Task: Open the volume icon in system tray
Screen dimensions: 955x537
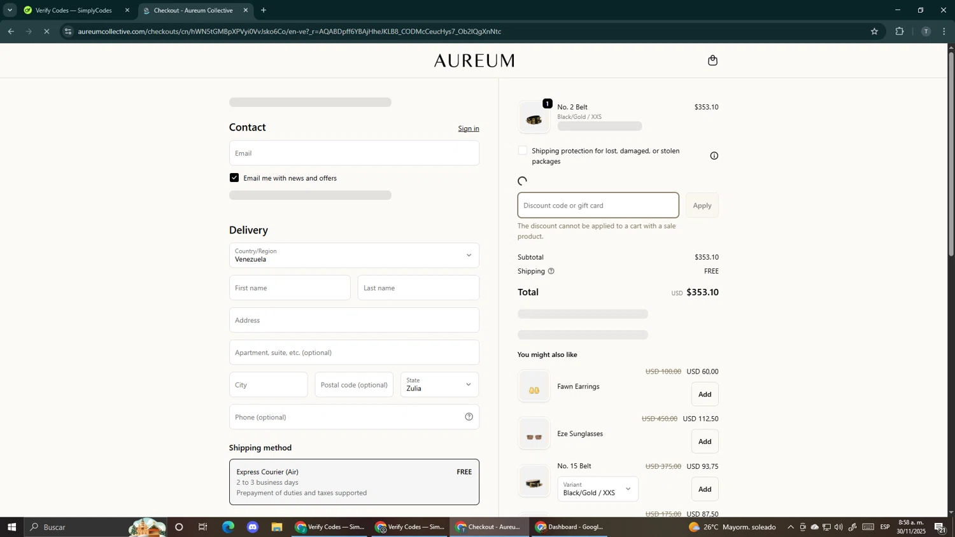Action: [x=838, y=527]
